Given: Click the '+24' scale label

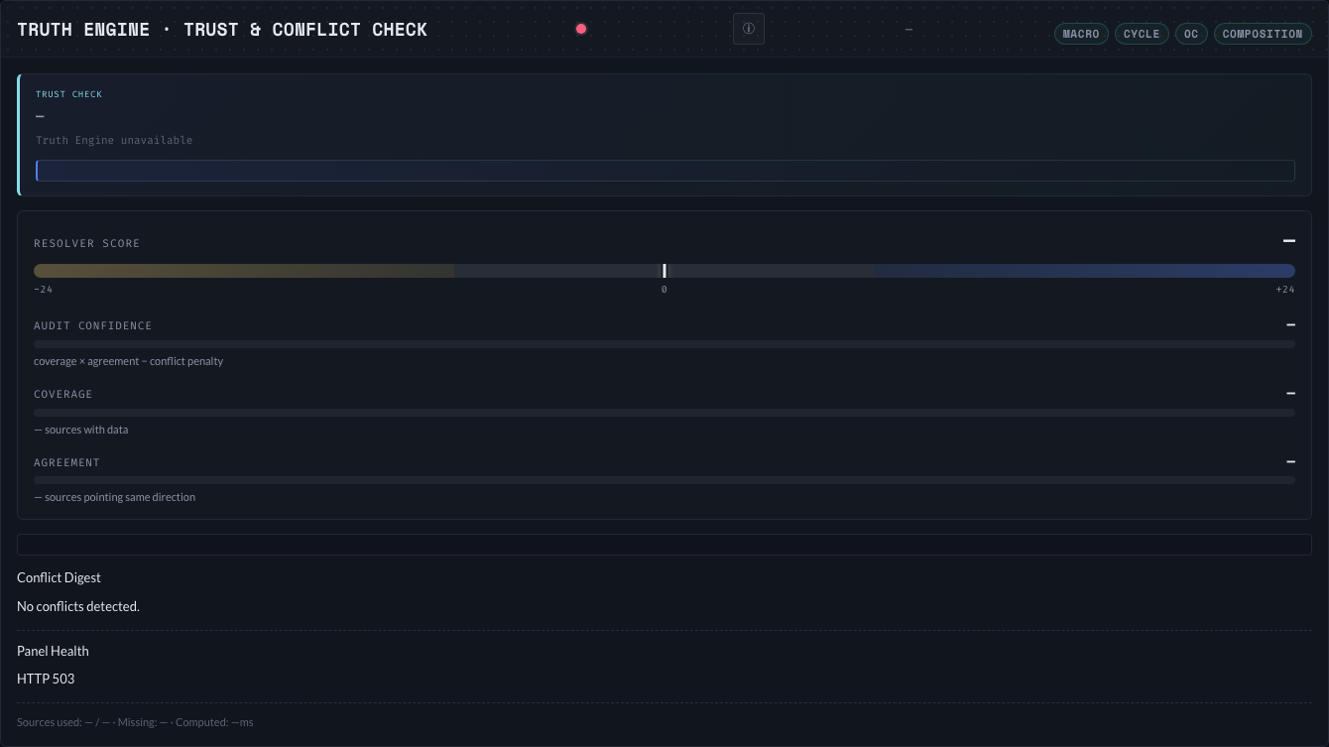Looking at the screenshot, I should click(x=1285, y=290).
